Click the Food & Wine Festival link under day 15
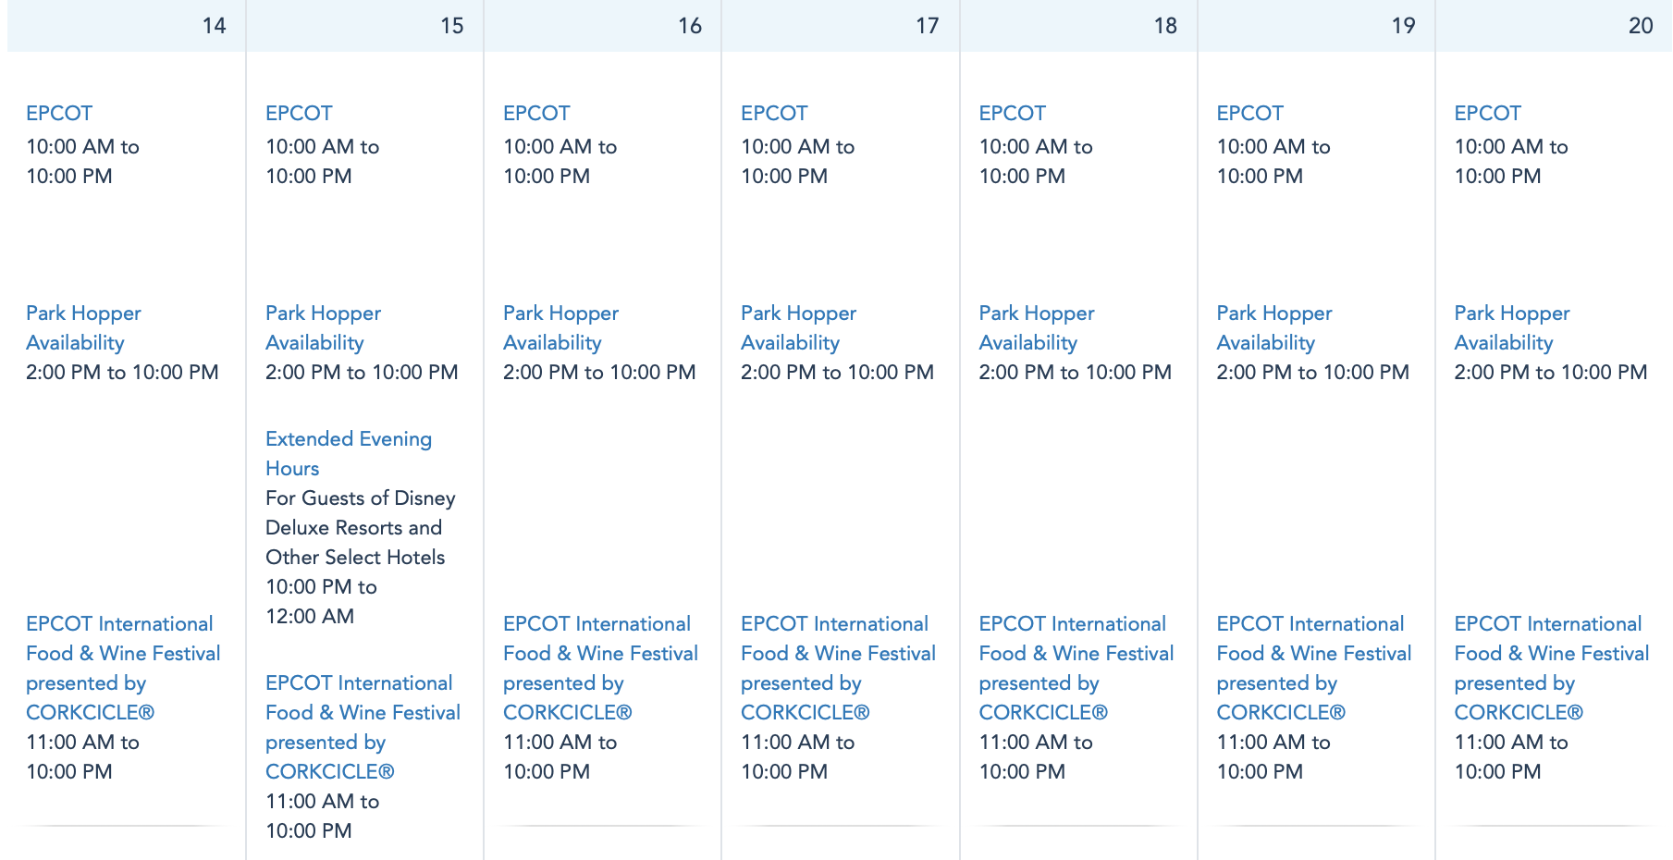Image resolution: width=1673 pixels, height=860 pixels. 363,727
